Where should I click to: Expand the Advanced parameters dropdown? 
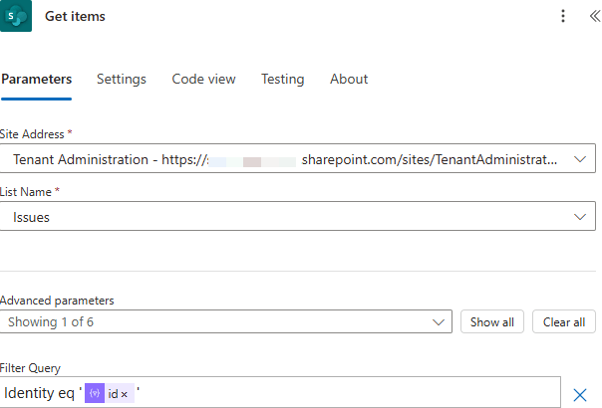tap(226, 322)
